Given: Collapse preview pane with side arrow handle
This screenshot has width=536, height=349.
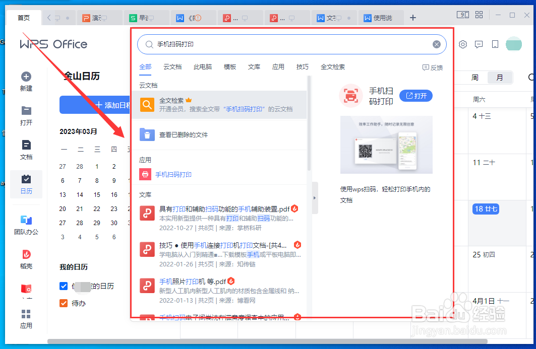Looking at the screenshot, I should 315,198.
